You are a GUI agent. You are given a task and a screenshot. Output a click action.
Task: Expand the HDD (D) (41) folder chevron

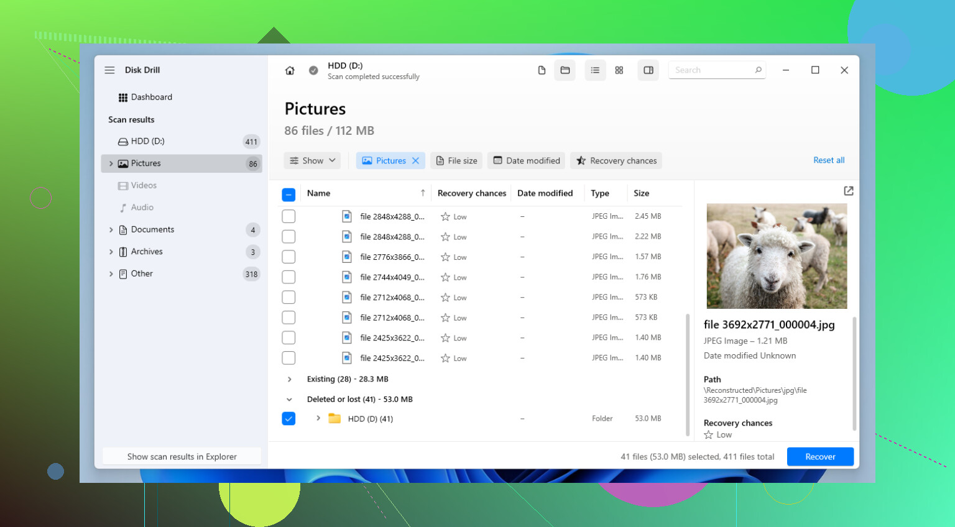318,418
